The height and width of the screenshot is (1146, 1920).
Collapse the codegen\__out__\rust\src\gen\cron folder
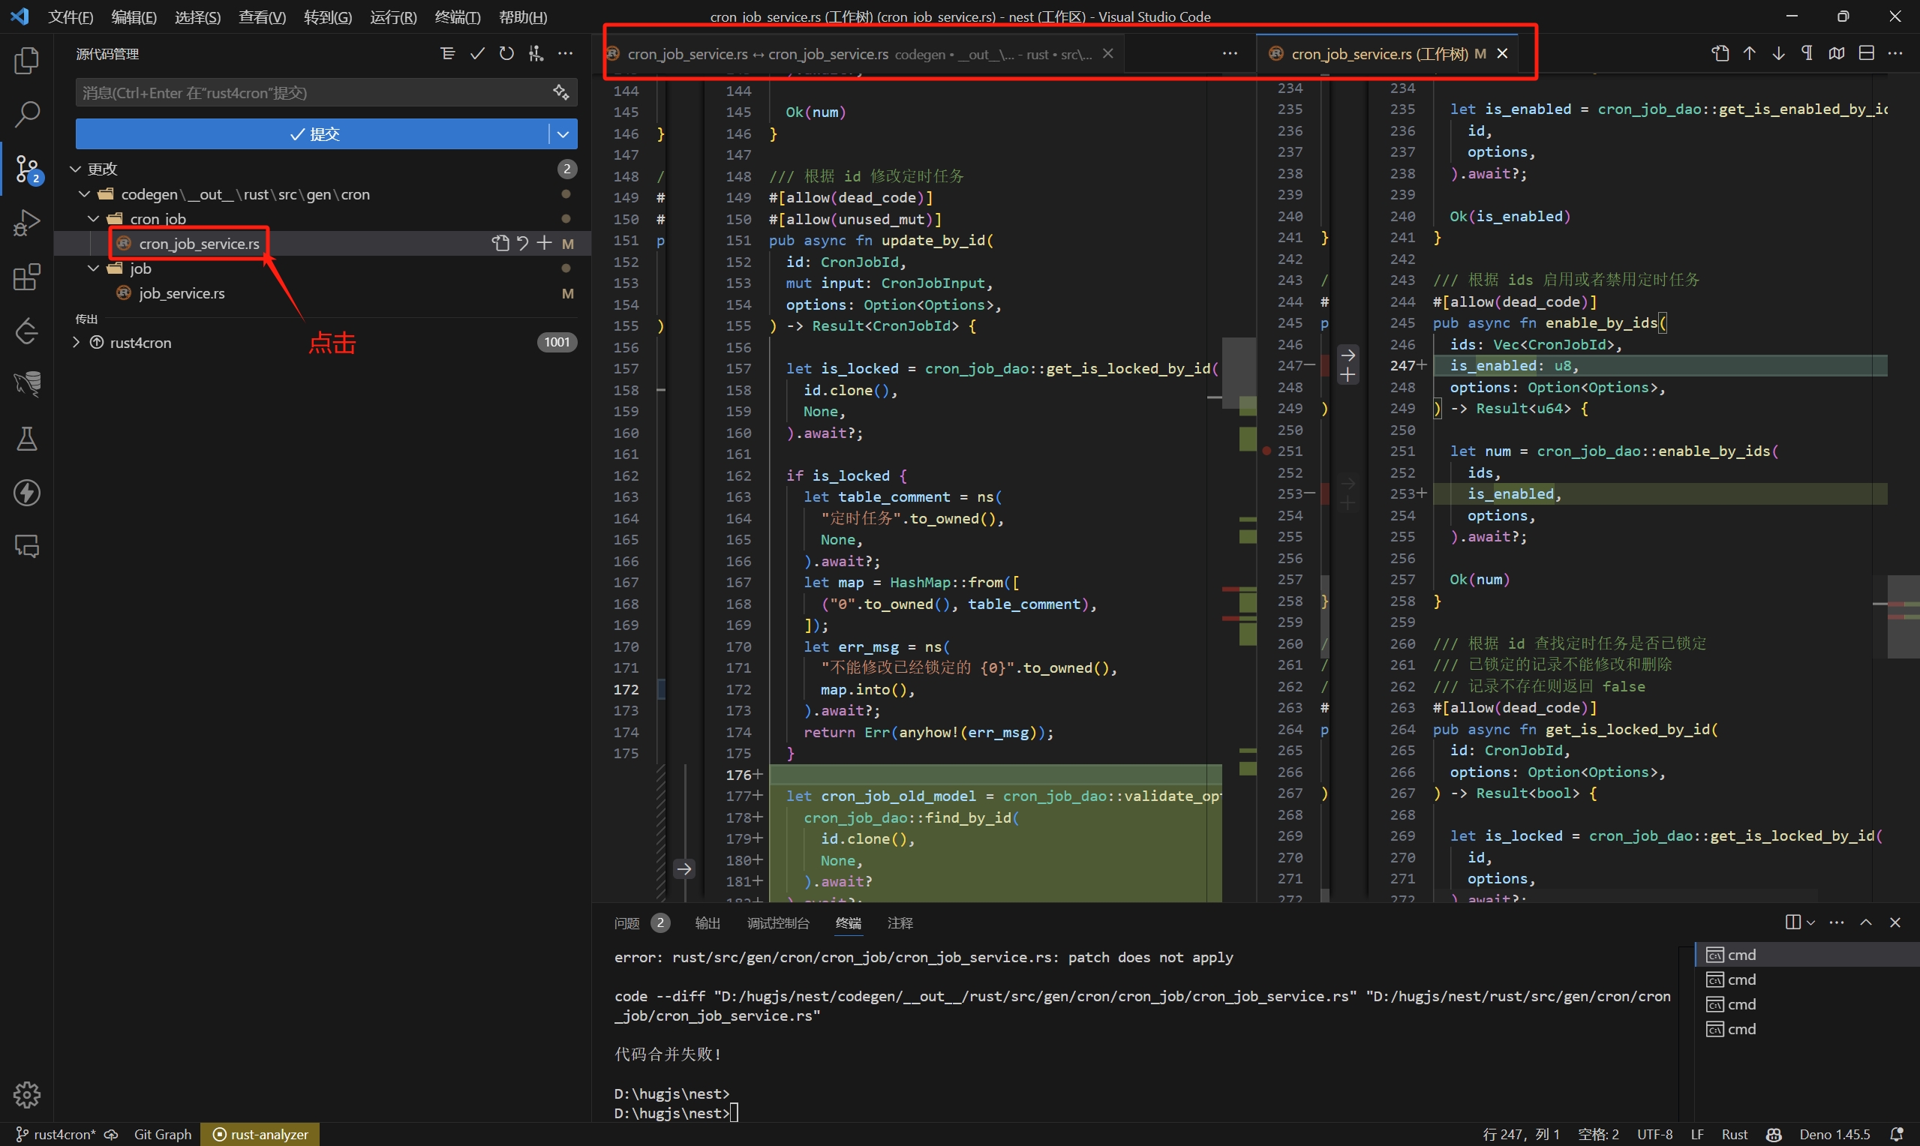(84, 193)
